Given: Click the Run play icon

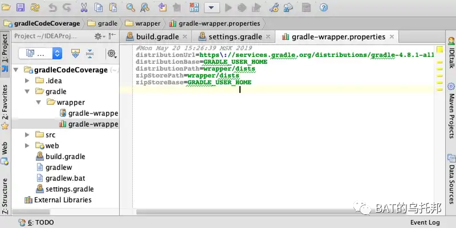Looking at the screenshot, I should pyautogui.click(x=229, y=8).
